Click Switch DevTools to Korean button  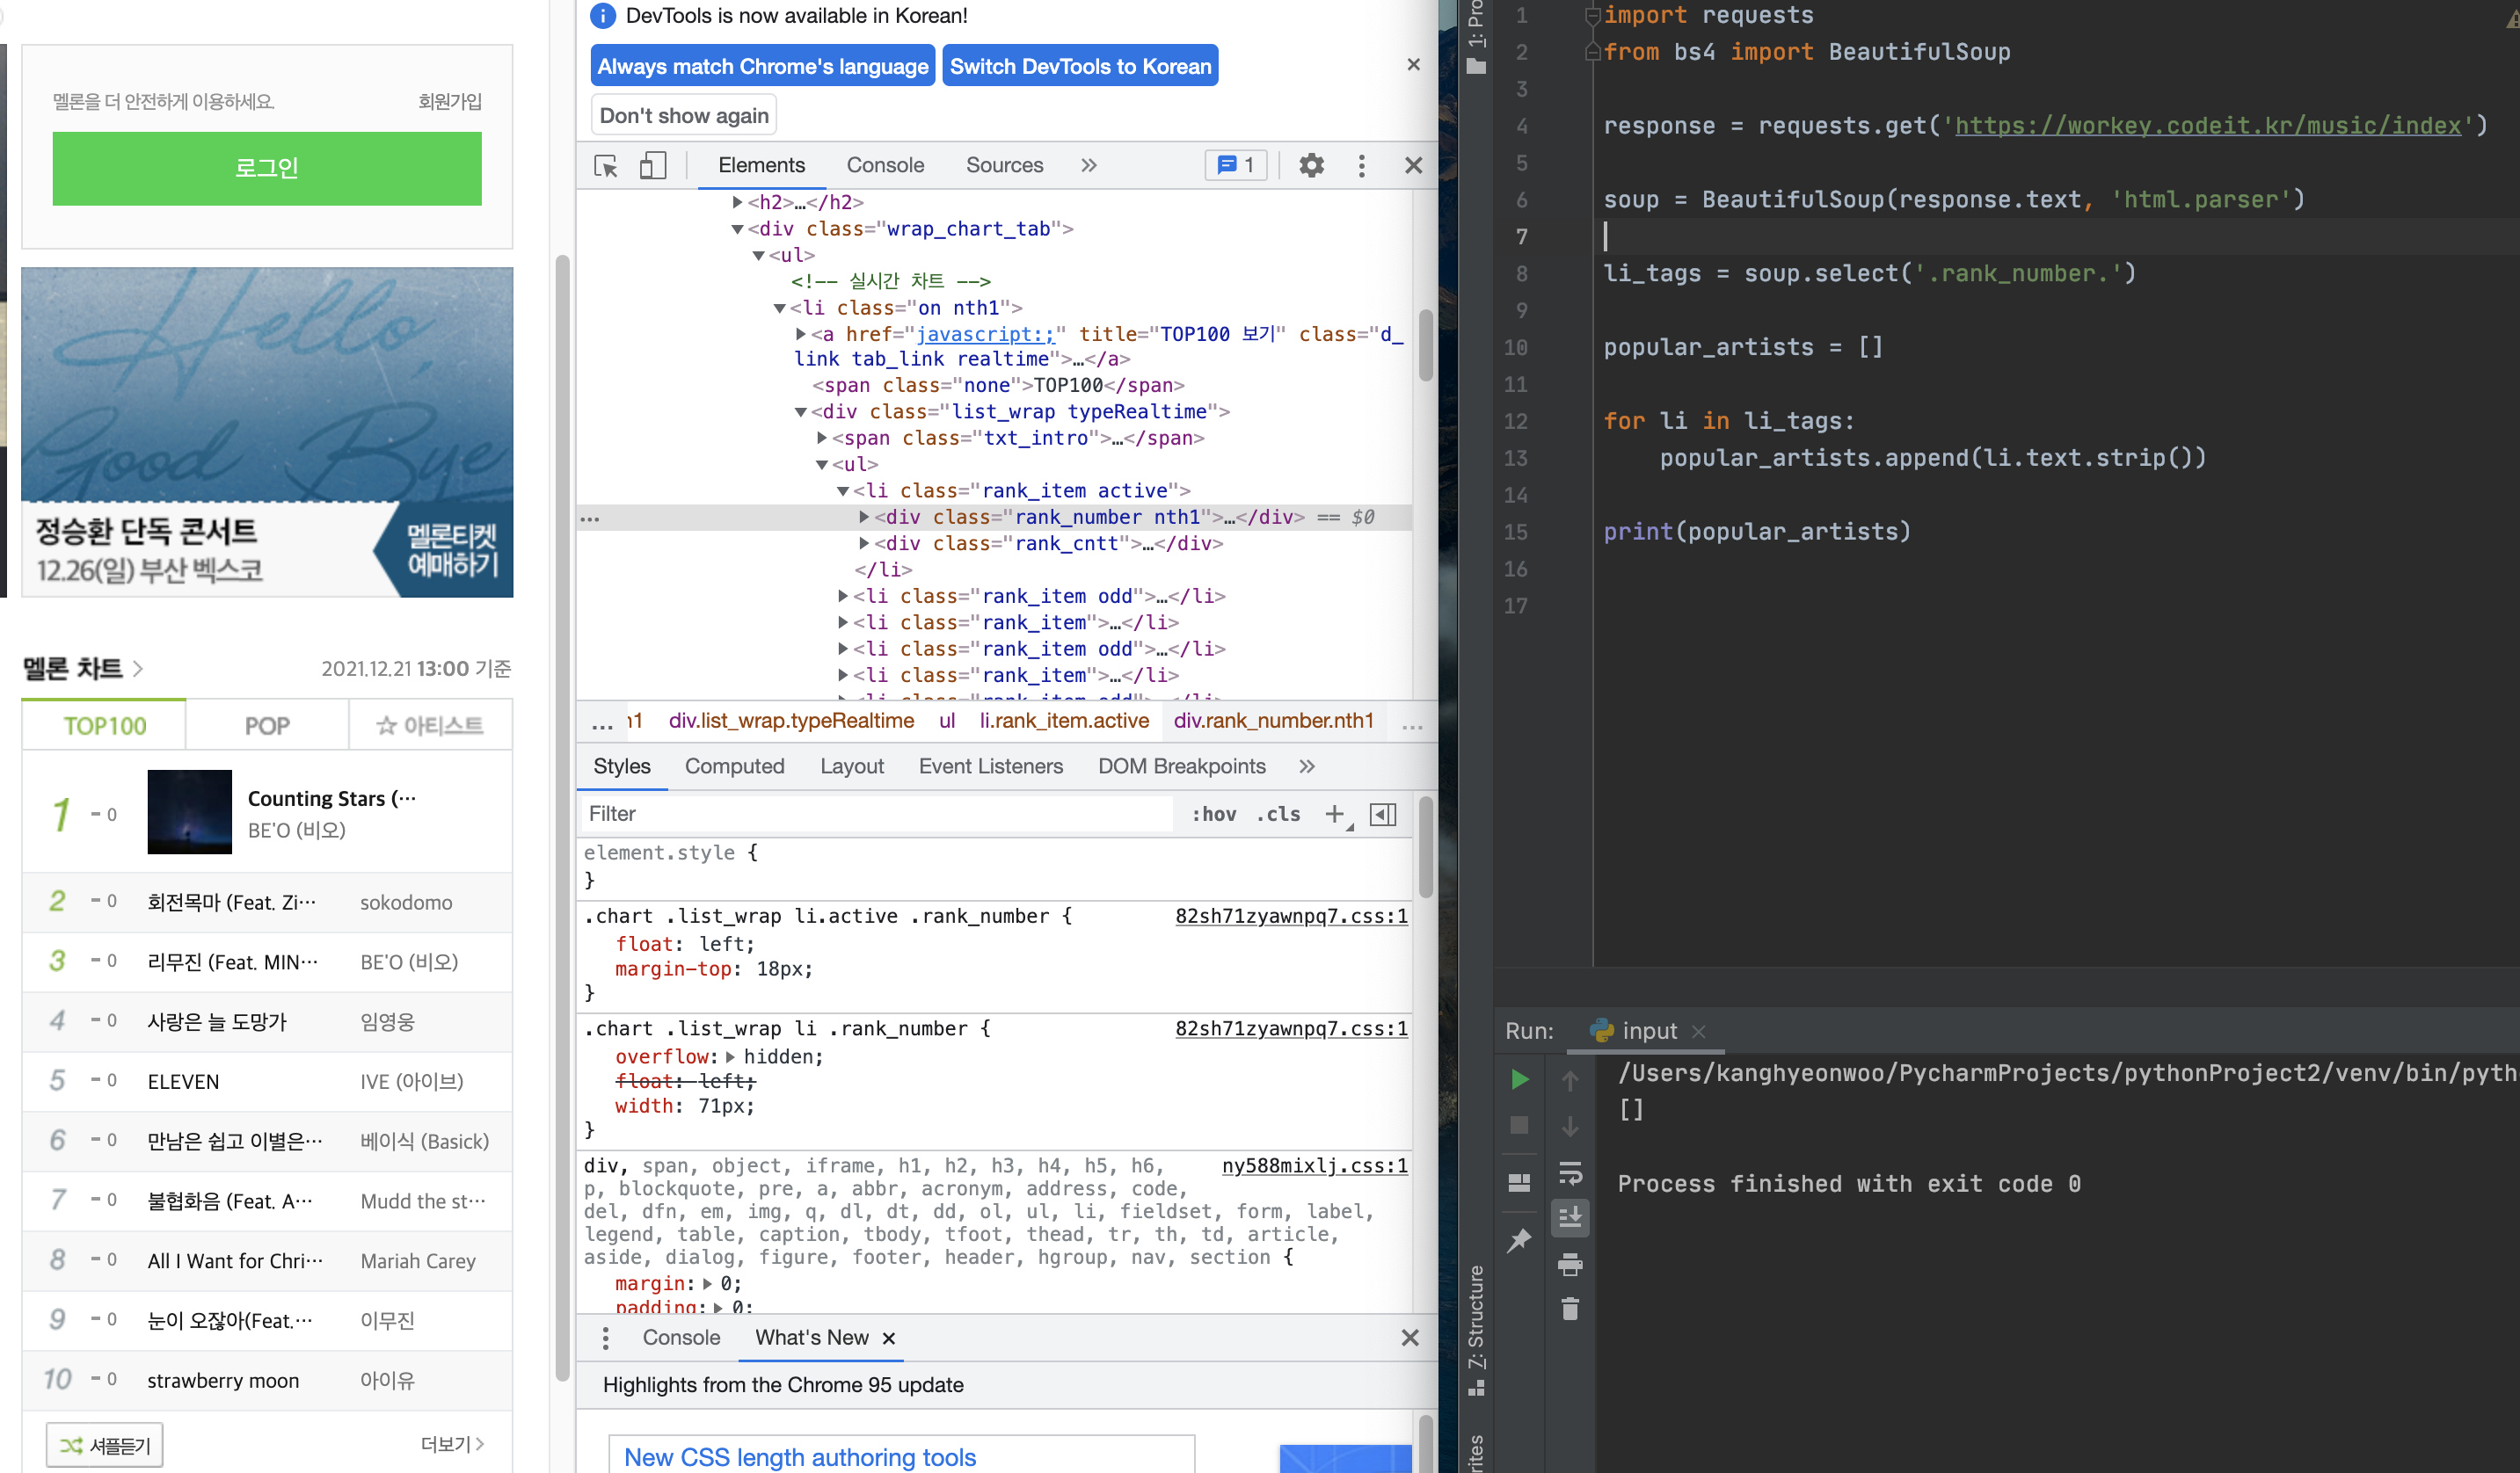[1079, 66]
